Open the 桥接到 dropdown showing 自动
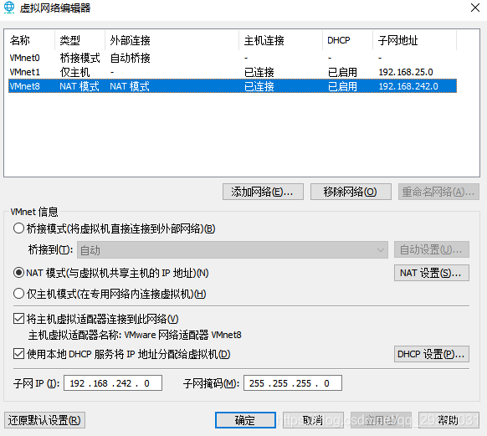This screenshot has height=436, width=487. 233,250
